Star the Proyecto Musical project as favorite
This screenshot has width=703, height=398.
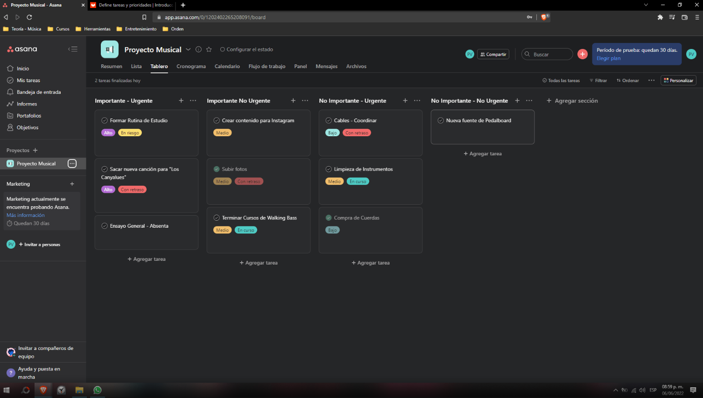[209, 49]
